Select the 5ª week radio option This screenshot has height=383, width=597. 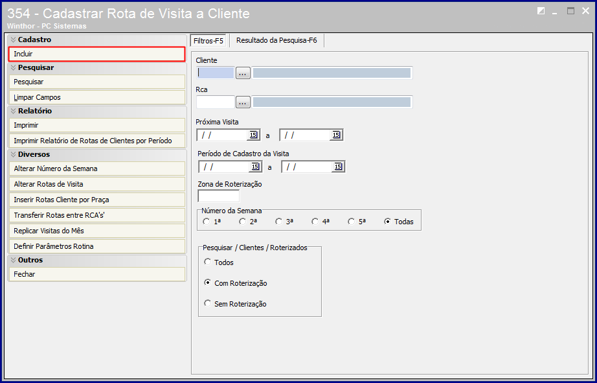(x=352, y=222)
